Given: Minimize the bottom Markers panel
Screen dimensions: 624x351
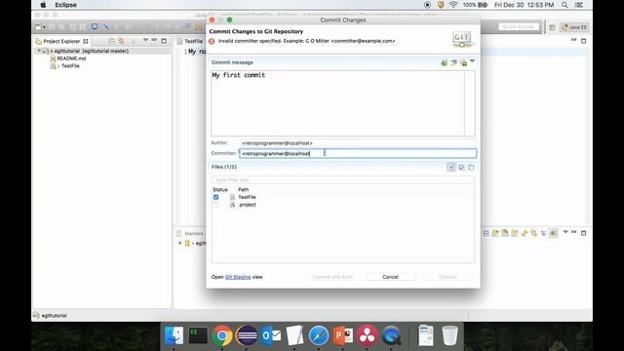Looking at the screenshot, I should 573,232.
